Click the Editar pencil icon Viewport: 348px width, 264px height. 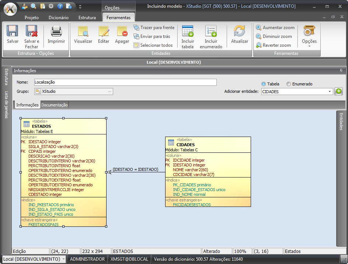(104, 32)
